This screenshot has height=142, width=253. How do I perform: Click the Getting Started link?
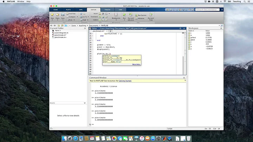point(125,81)
